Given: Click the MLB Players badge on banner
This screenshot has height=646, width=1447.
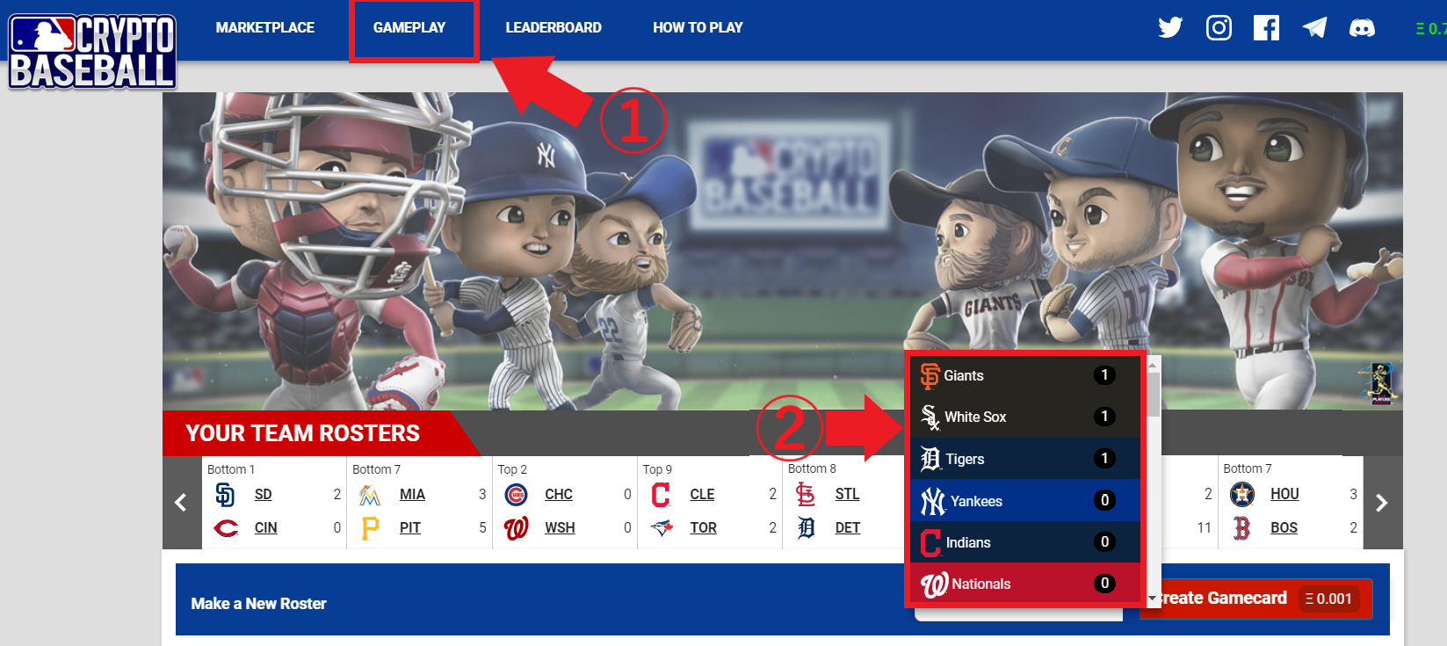Looking at the screenshot, I should point(1380,383).
